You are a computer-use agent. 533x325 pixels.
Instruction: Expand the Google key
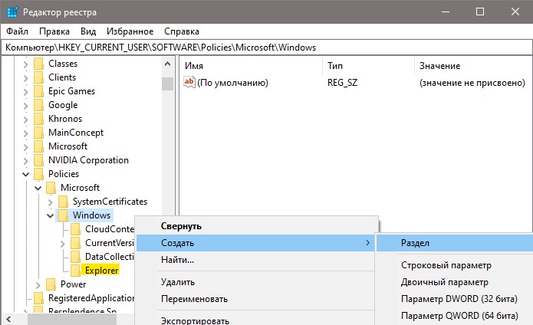point(26,106)
